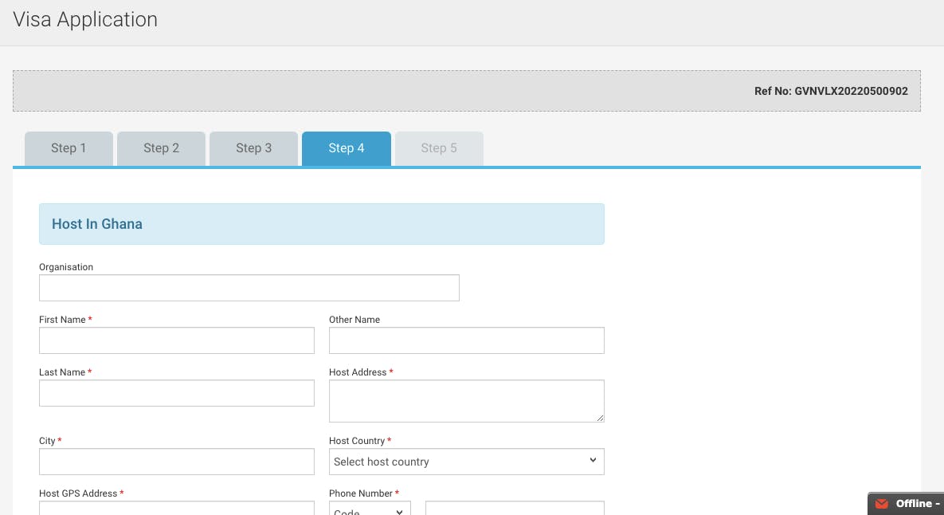Click the envelope icon in Offline widget
Screen dimensions: 944x515
click(882, 504)
